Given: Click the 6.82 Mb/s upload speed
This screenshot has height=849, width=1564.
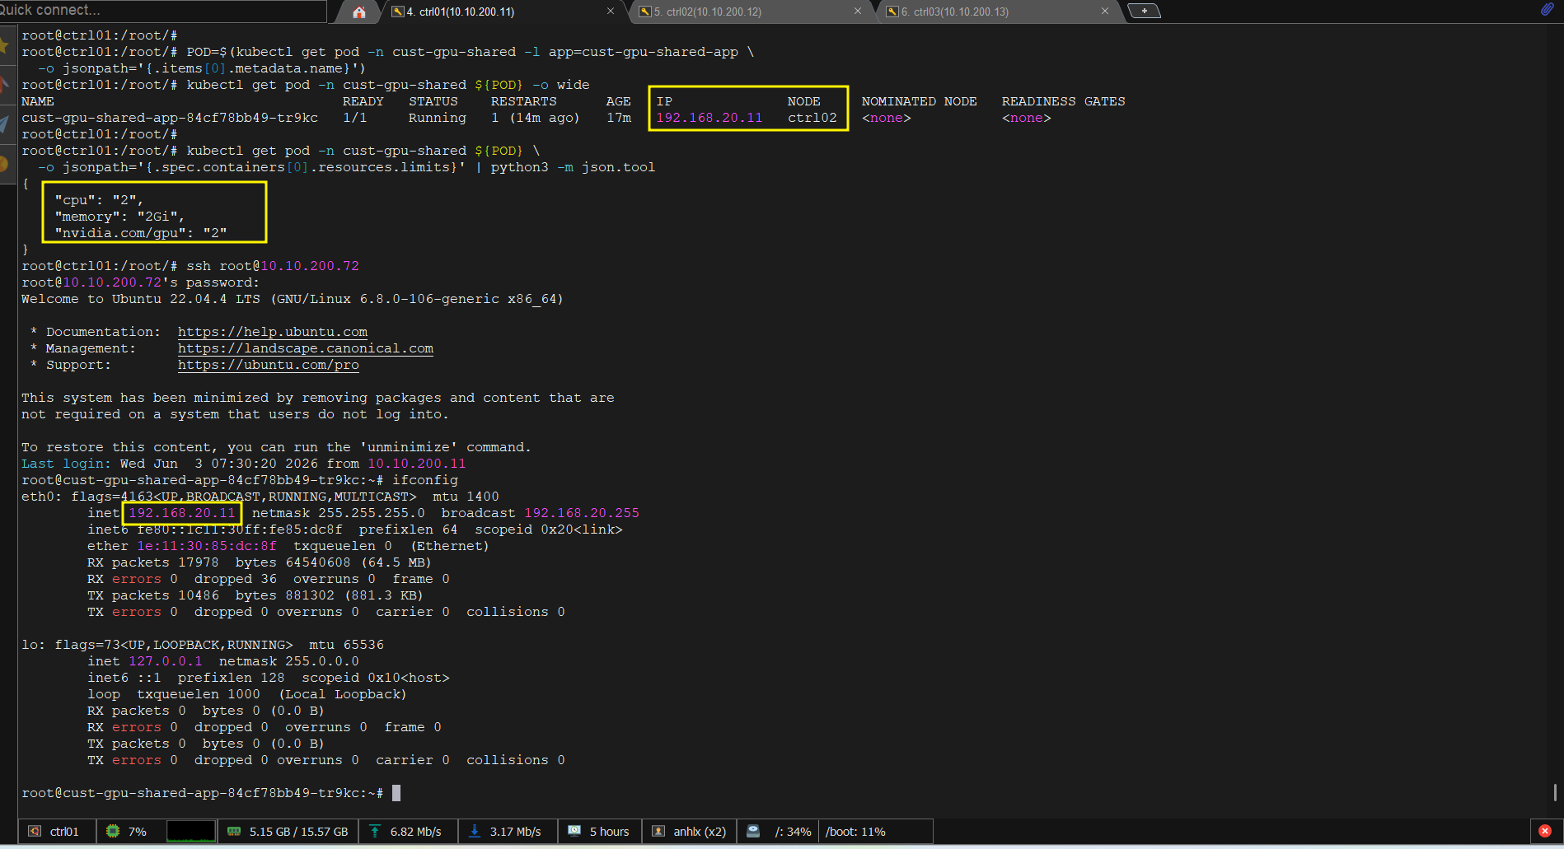Looking at the screenshot, I should (x=416, y=832).
